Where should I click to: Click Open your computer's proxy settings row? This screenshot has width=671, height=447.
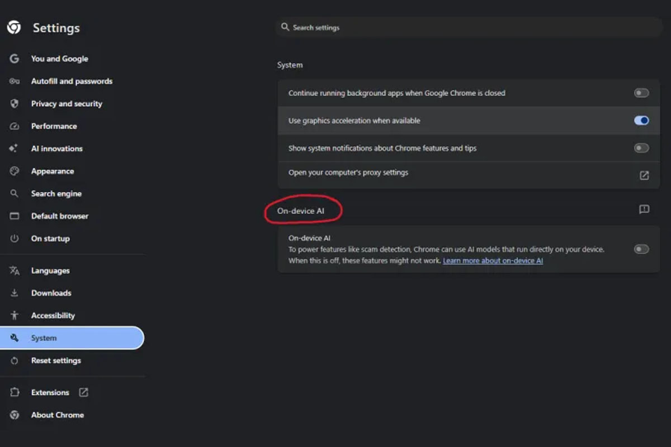469,175
